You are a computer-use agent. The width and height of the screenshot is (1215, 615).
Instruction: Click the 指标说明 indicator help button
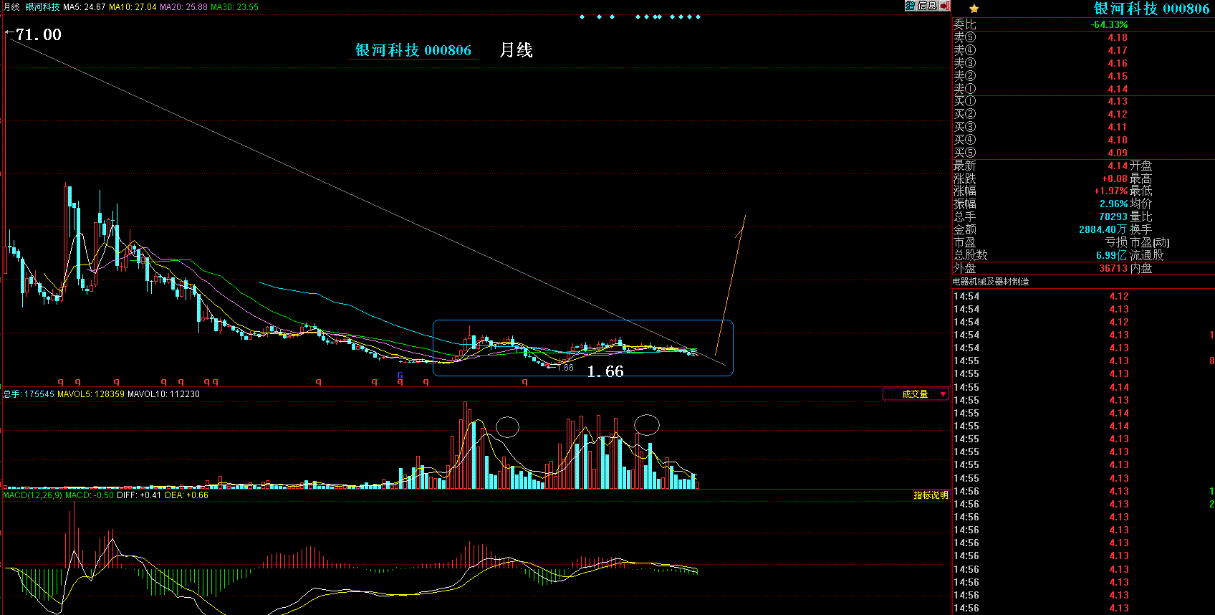pos(931,495)
